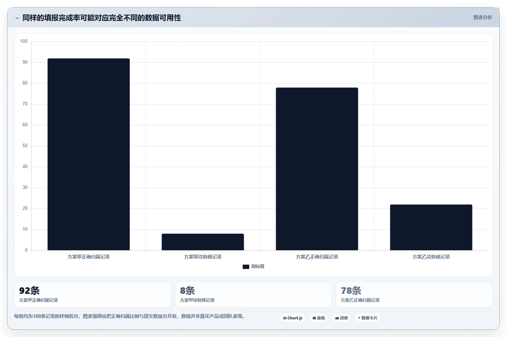Click the y-axis tick label 90
The height and width of the screenshot is (337, 507).
point(25,62)
